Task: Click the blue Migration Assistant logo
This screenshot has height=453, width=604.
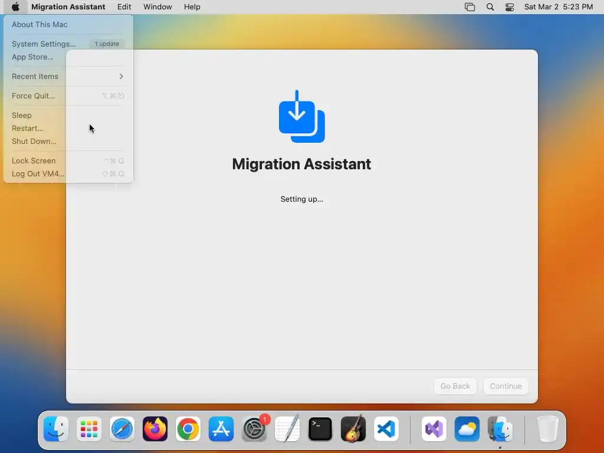Action: (301, 116)
